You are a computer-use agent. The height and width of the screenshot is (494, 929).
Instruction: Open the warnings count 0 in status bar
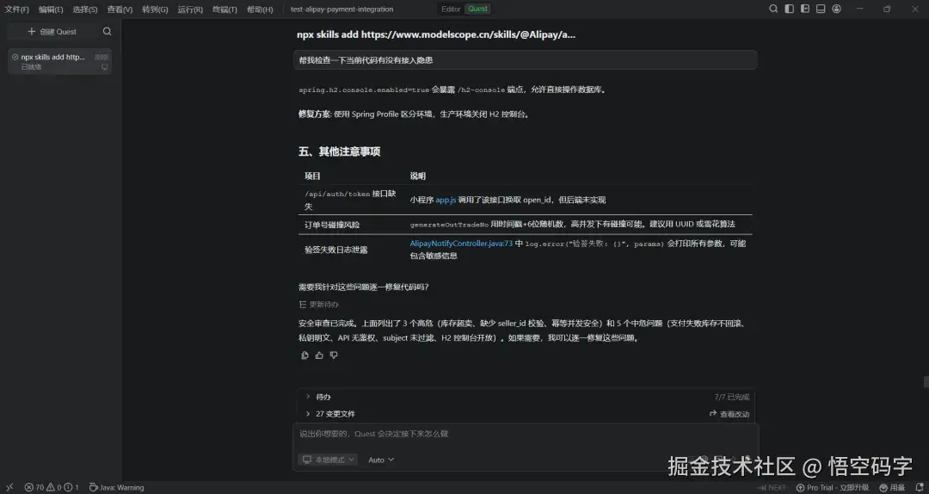pos(54,487)
